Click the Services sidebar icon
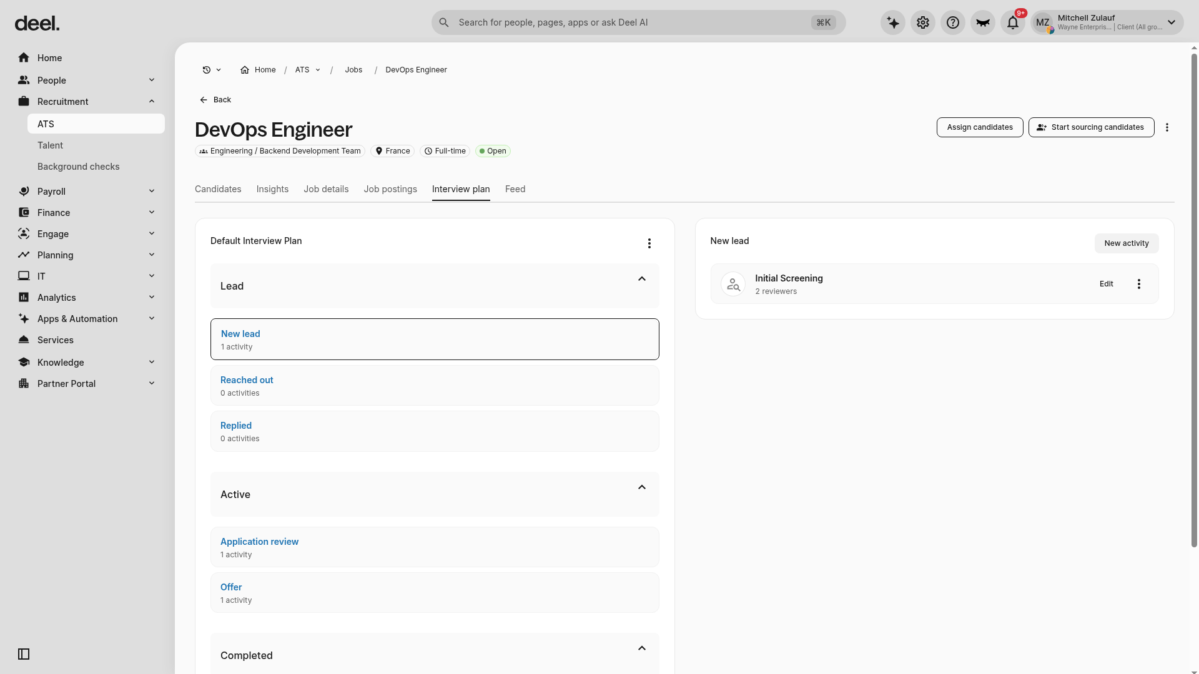Screen dimensions: 1199x674 pos(24,340)
